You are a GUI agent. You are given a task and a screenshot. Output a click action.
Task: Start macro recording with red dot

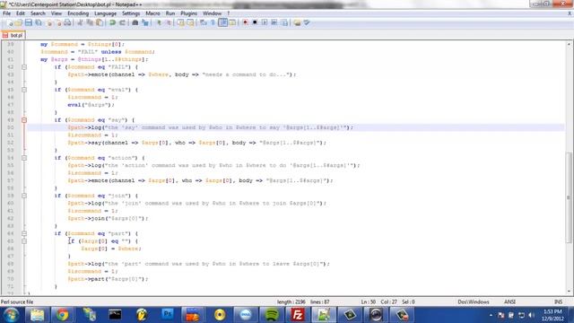pyautogui.click(x=245, y=22)
